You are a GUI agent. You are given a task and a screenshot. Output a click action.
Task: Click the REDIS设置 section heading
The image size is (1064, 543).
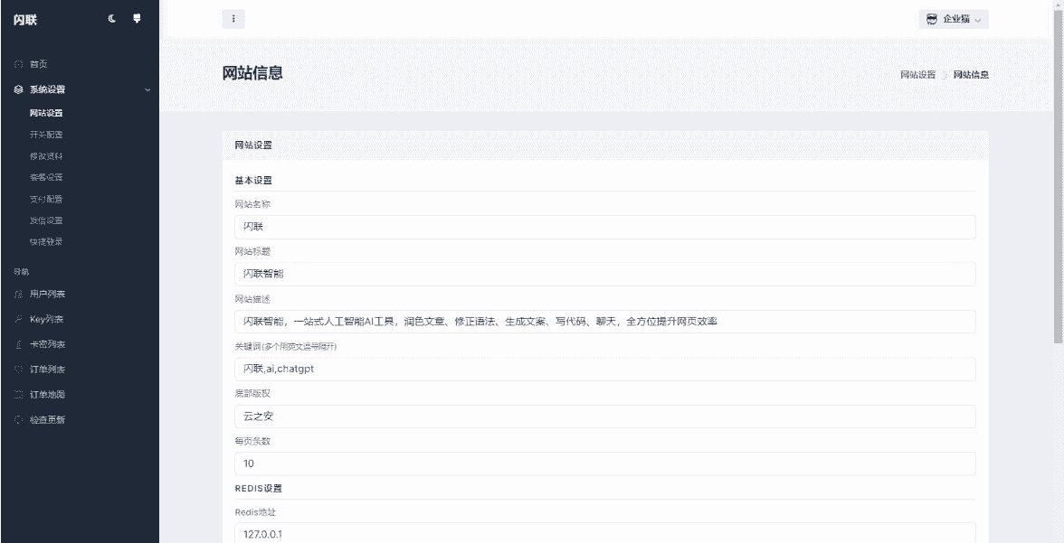pyautogui.click(x=259, y=488)
